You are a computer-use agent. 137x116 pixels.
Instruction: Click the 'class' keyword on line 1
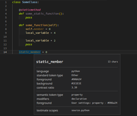pyautogui.click(x=16, y=2)
